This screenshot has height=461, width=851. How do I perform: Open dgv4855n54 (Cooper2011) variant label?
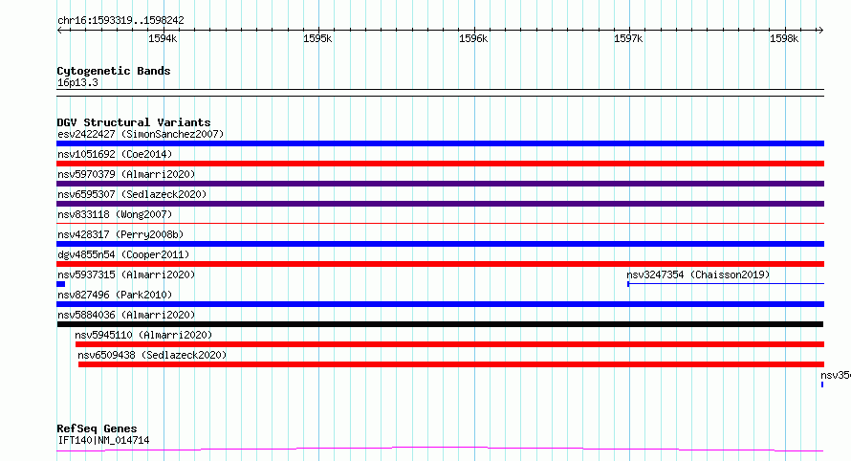click(123, 254)
